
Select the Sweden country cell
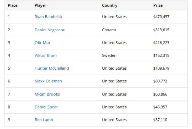coord(109,55)
